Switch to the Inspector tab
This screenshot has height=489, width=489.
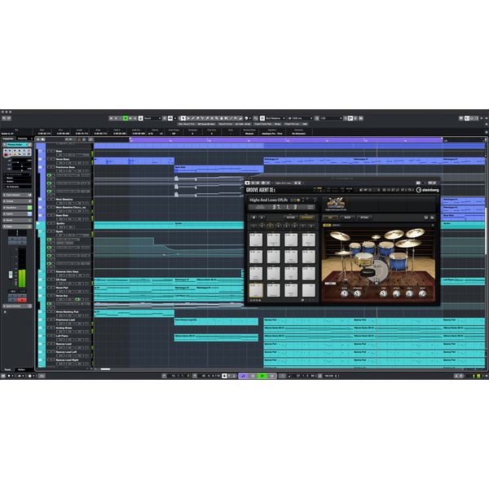pos(8,139)
